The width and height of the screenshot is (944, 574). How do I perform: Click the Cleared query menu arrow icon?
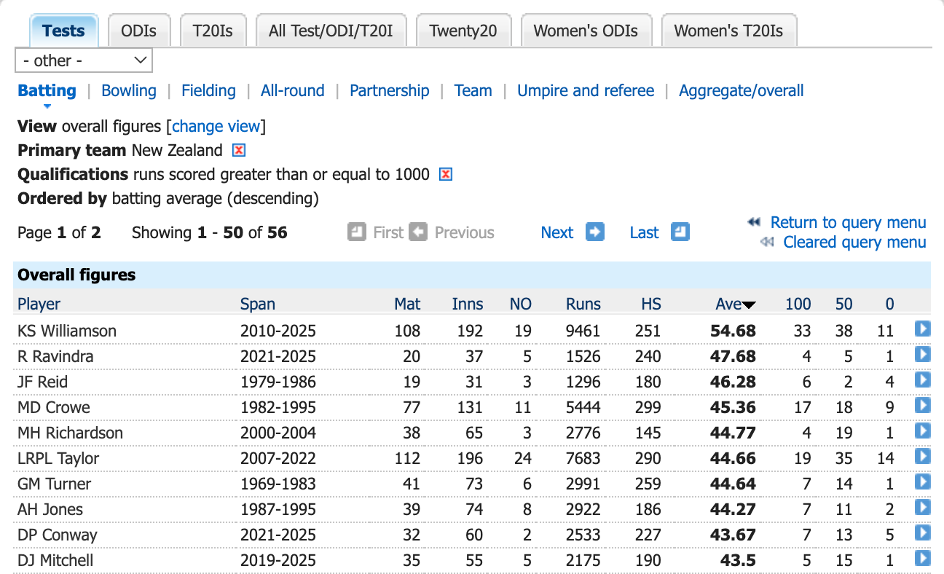[767, 242]
